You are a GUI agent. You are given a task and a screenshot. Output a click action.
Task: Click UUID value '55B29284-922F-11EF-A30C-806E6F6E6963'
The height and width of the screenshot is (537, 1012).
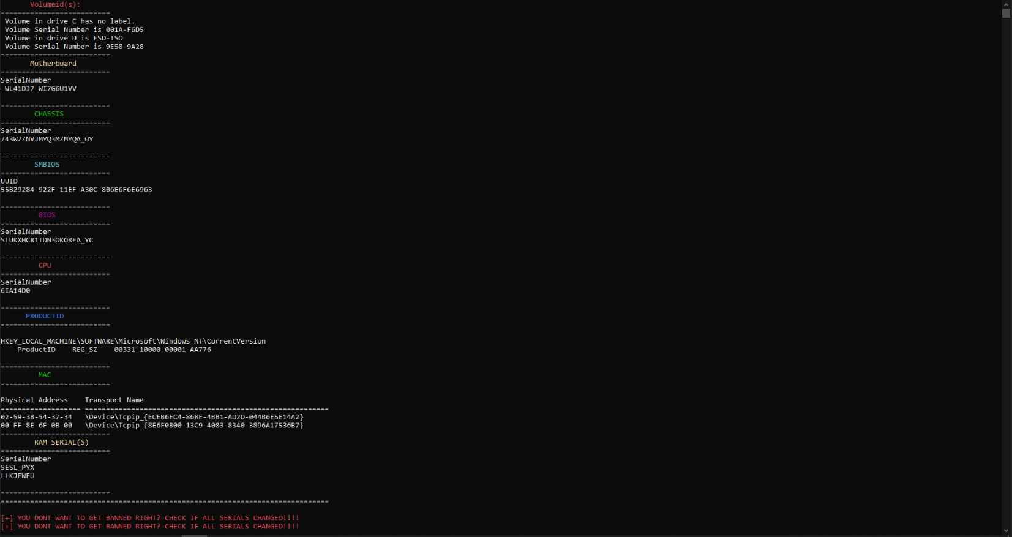tap(77, 190)
